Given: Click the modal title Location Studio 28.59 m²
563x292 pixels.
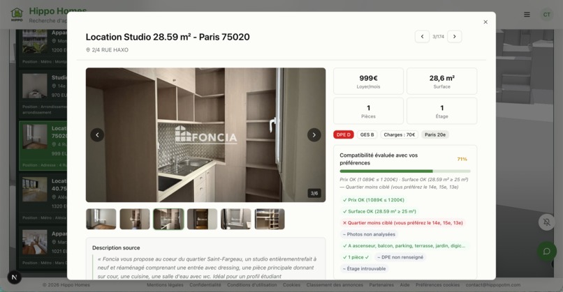Looking at the screenshot, I should pyautogui.click(x=168, y=37).
